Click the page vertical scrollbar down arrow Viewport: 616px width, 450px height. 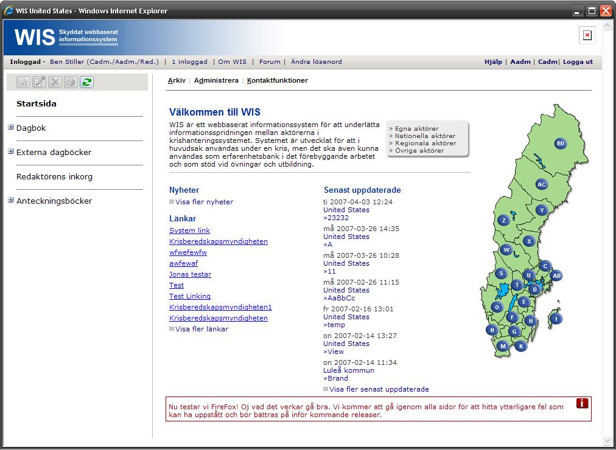[607, 441]
